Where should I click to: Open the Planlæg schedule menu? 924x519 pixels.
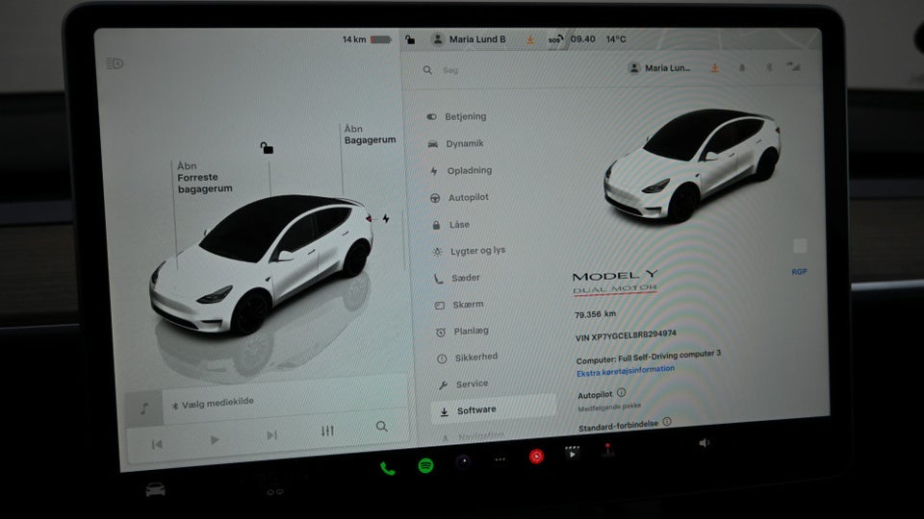tap(463, 332)
